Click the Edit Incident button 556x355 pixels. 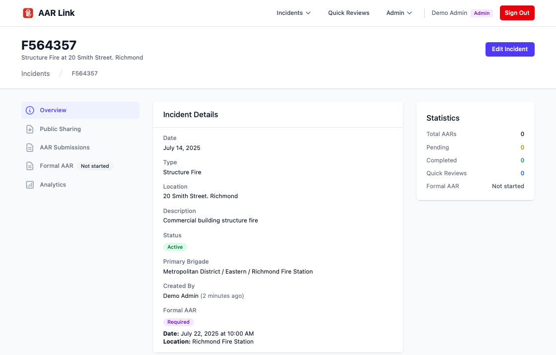pyautogui.click(x=510, y=49)
